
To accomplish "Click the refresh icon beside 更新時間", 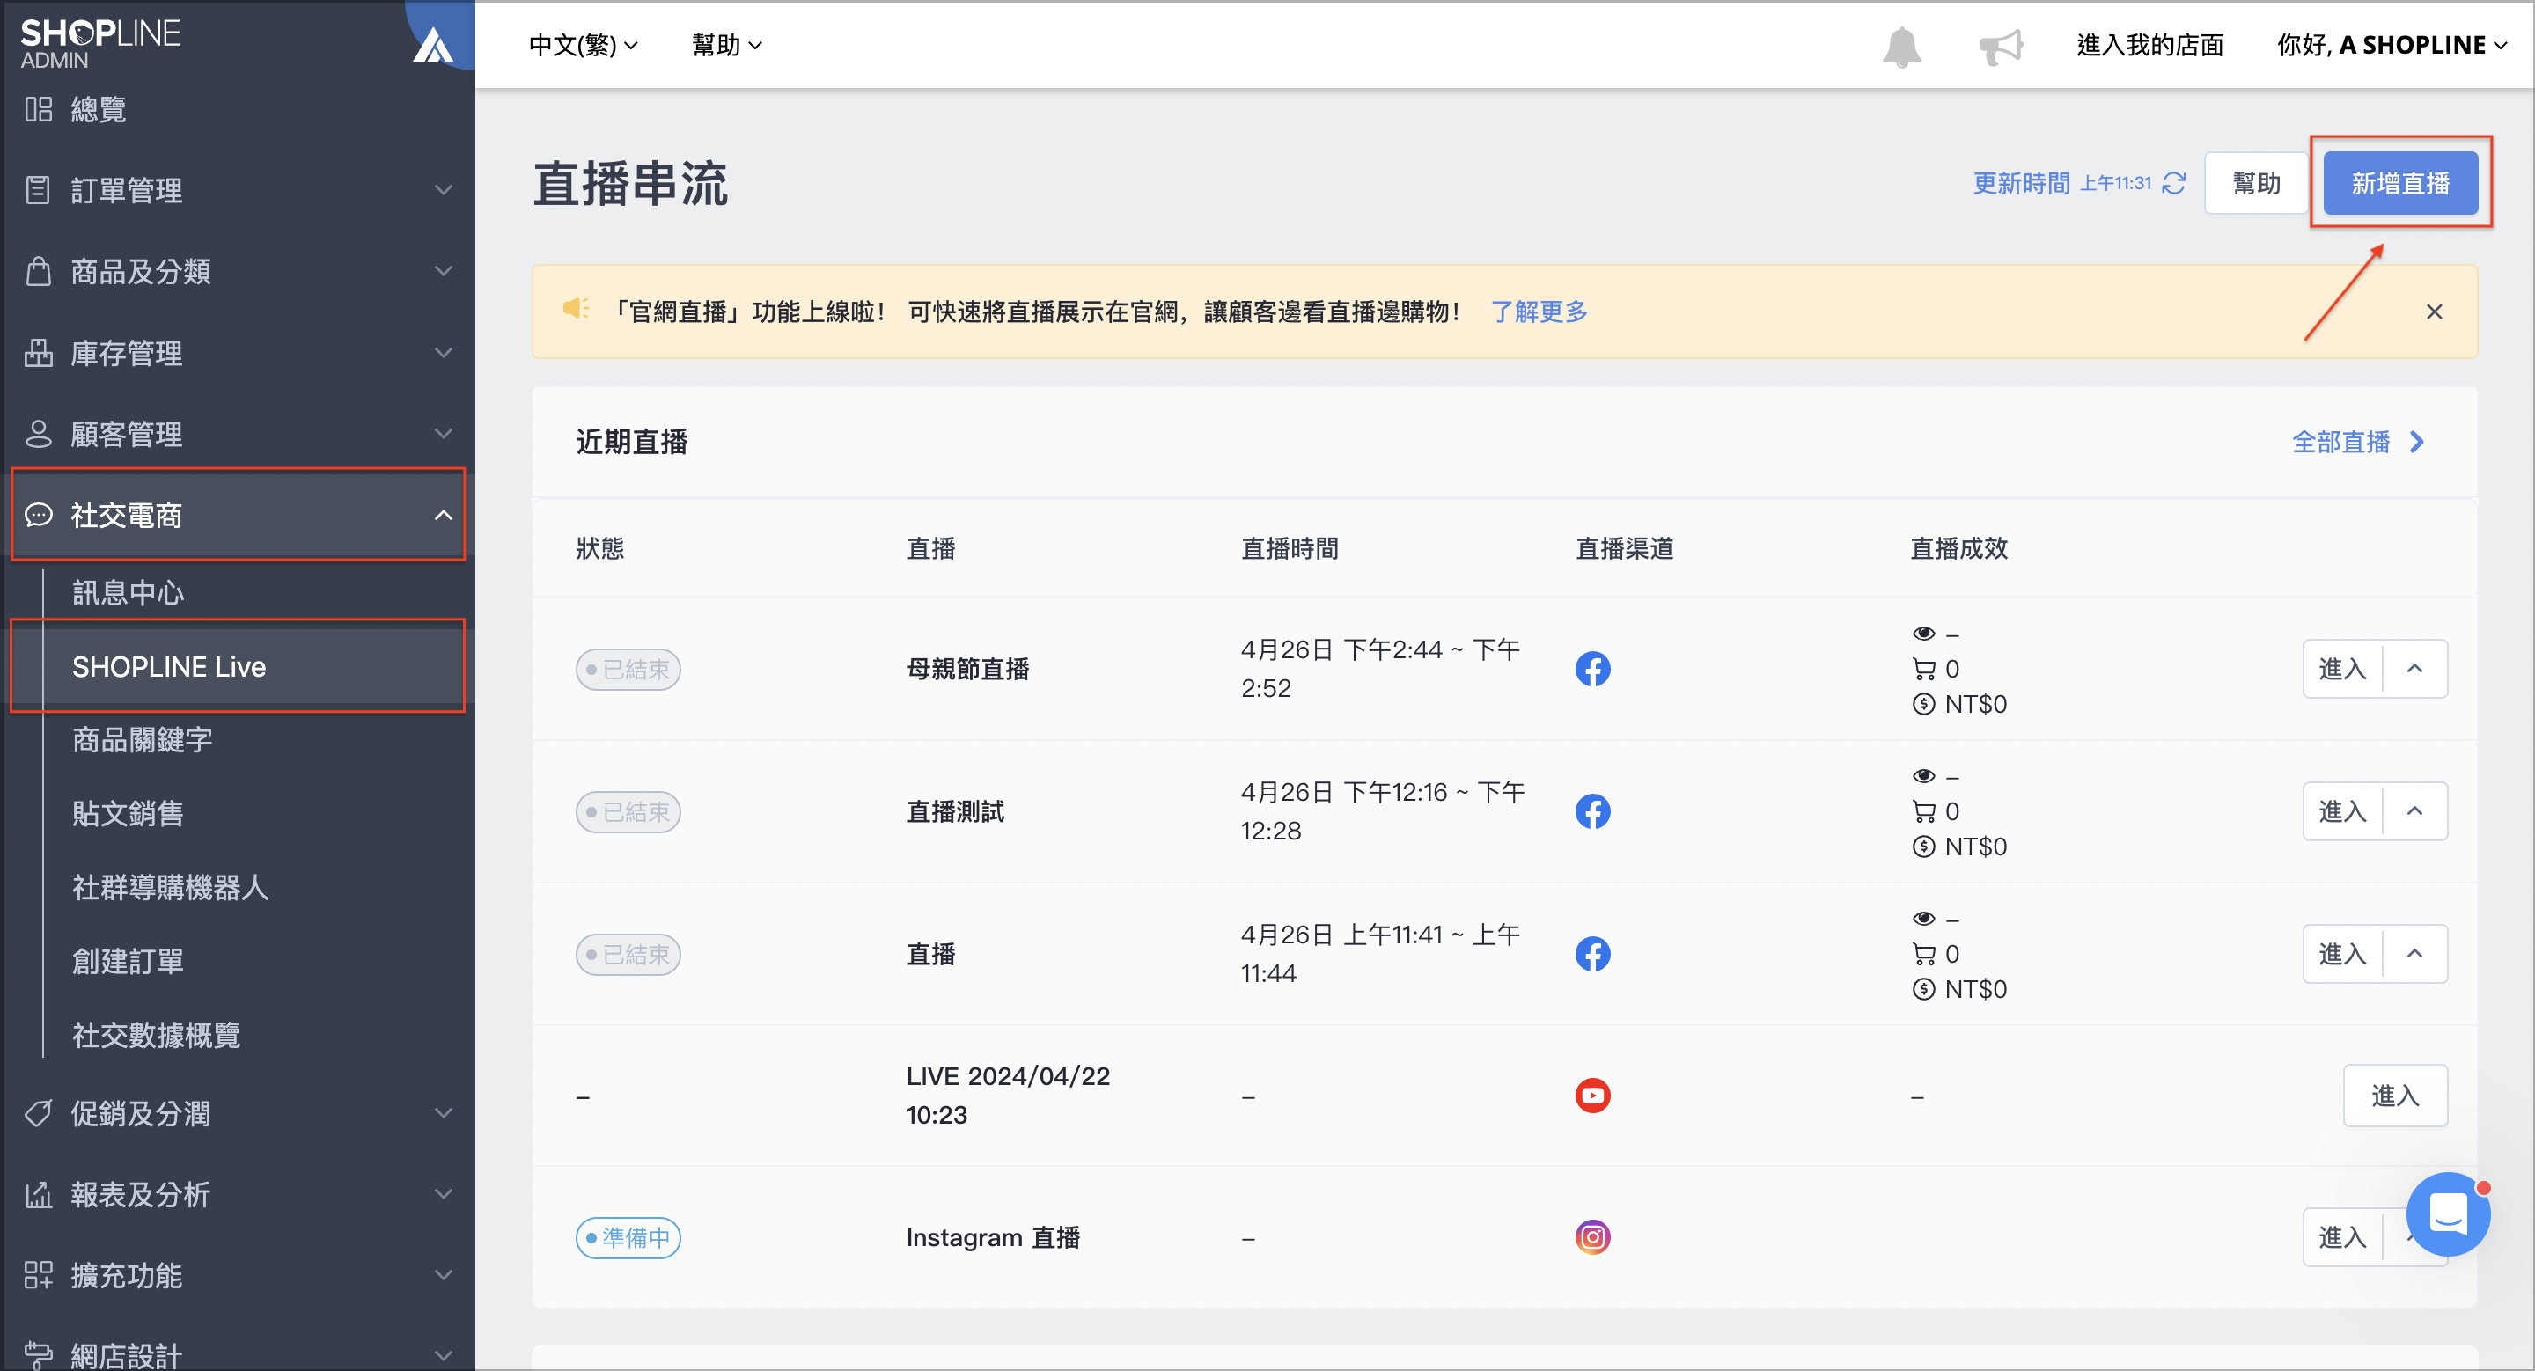I will pos(2174,183).
